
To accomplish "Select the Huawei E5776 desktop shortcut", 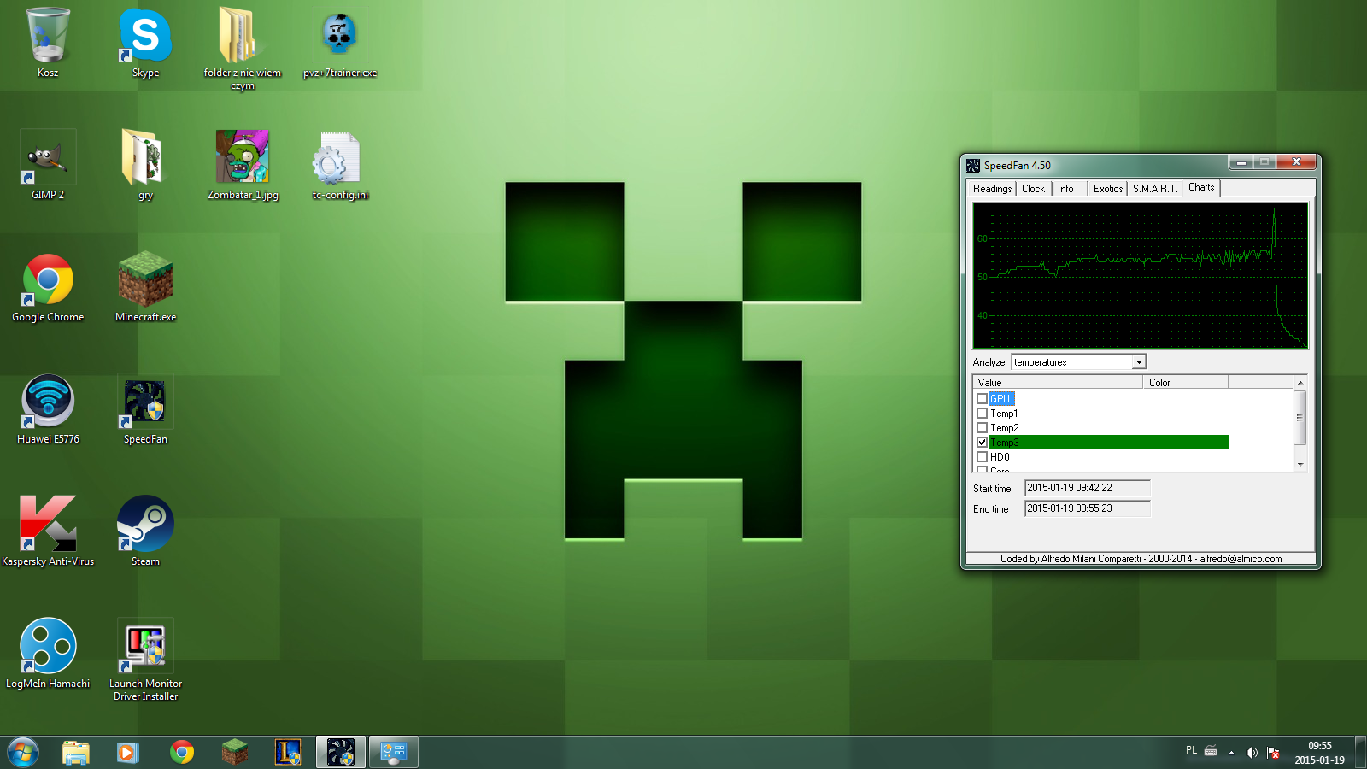I will pyautogui.click(x=48, y=409).
